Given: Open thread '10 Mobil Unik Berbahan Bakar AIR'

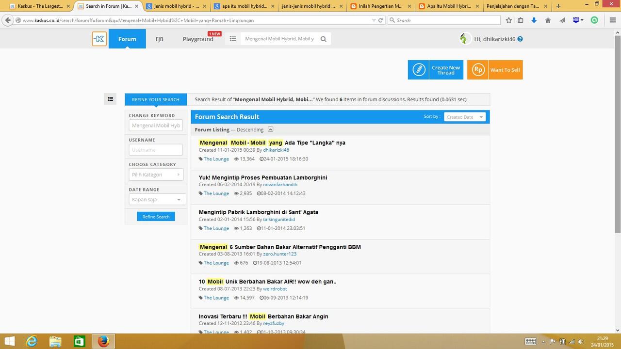Looking at the screenshot, I should (267, 281).
